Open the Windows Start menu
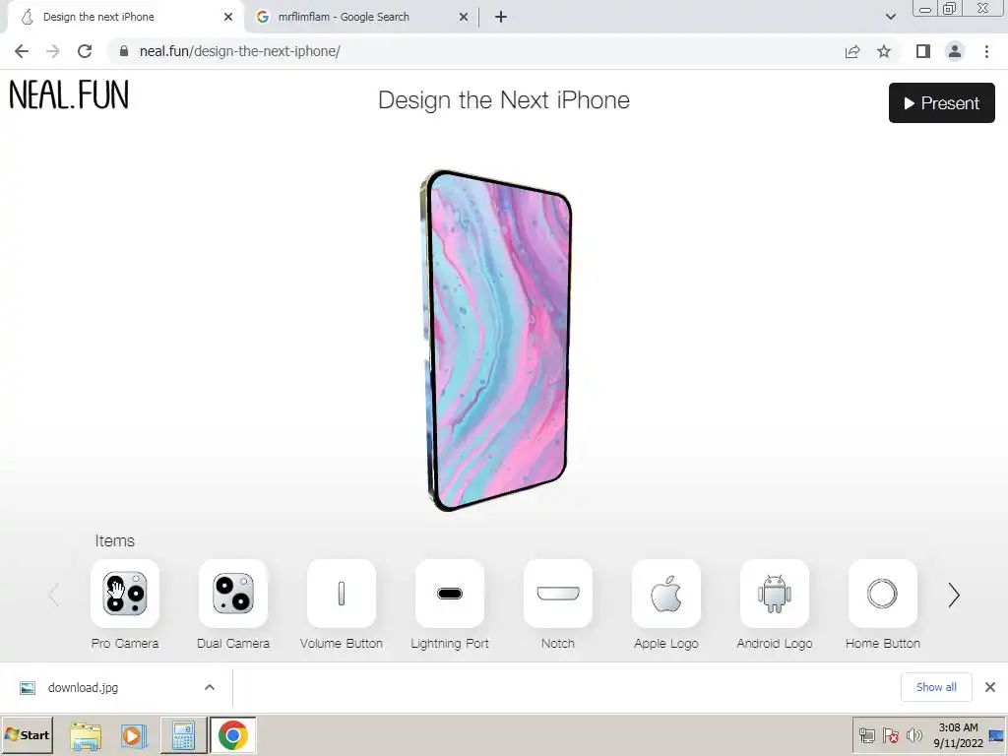The height and width of the screenshot is (756, 1008). click(27, 735)
